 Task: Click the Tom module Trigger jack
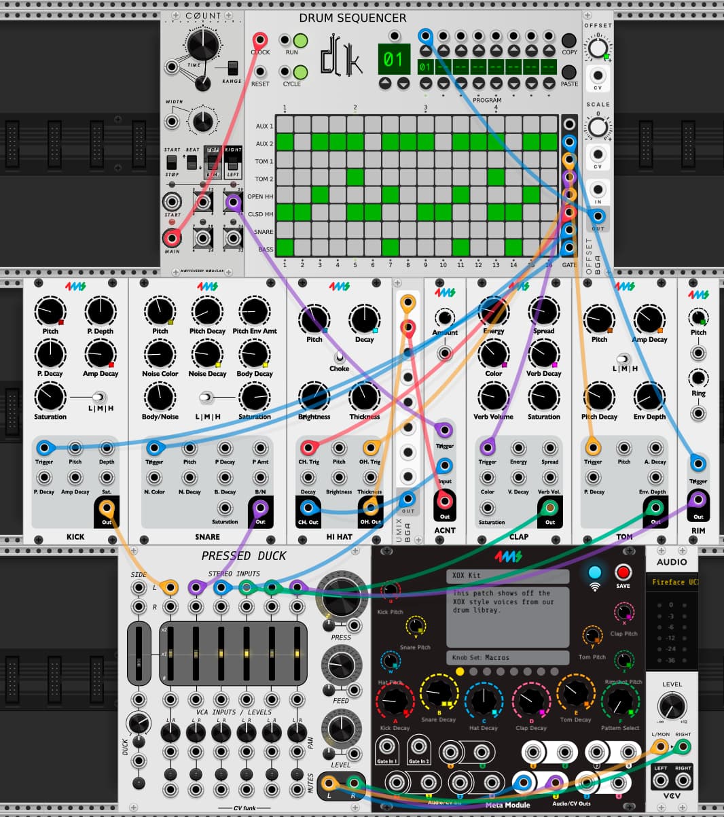(x=593, y=448)
